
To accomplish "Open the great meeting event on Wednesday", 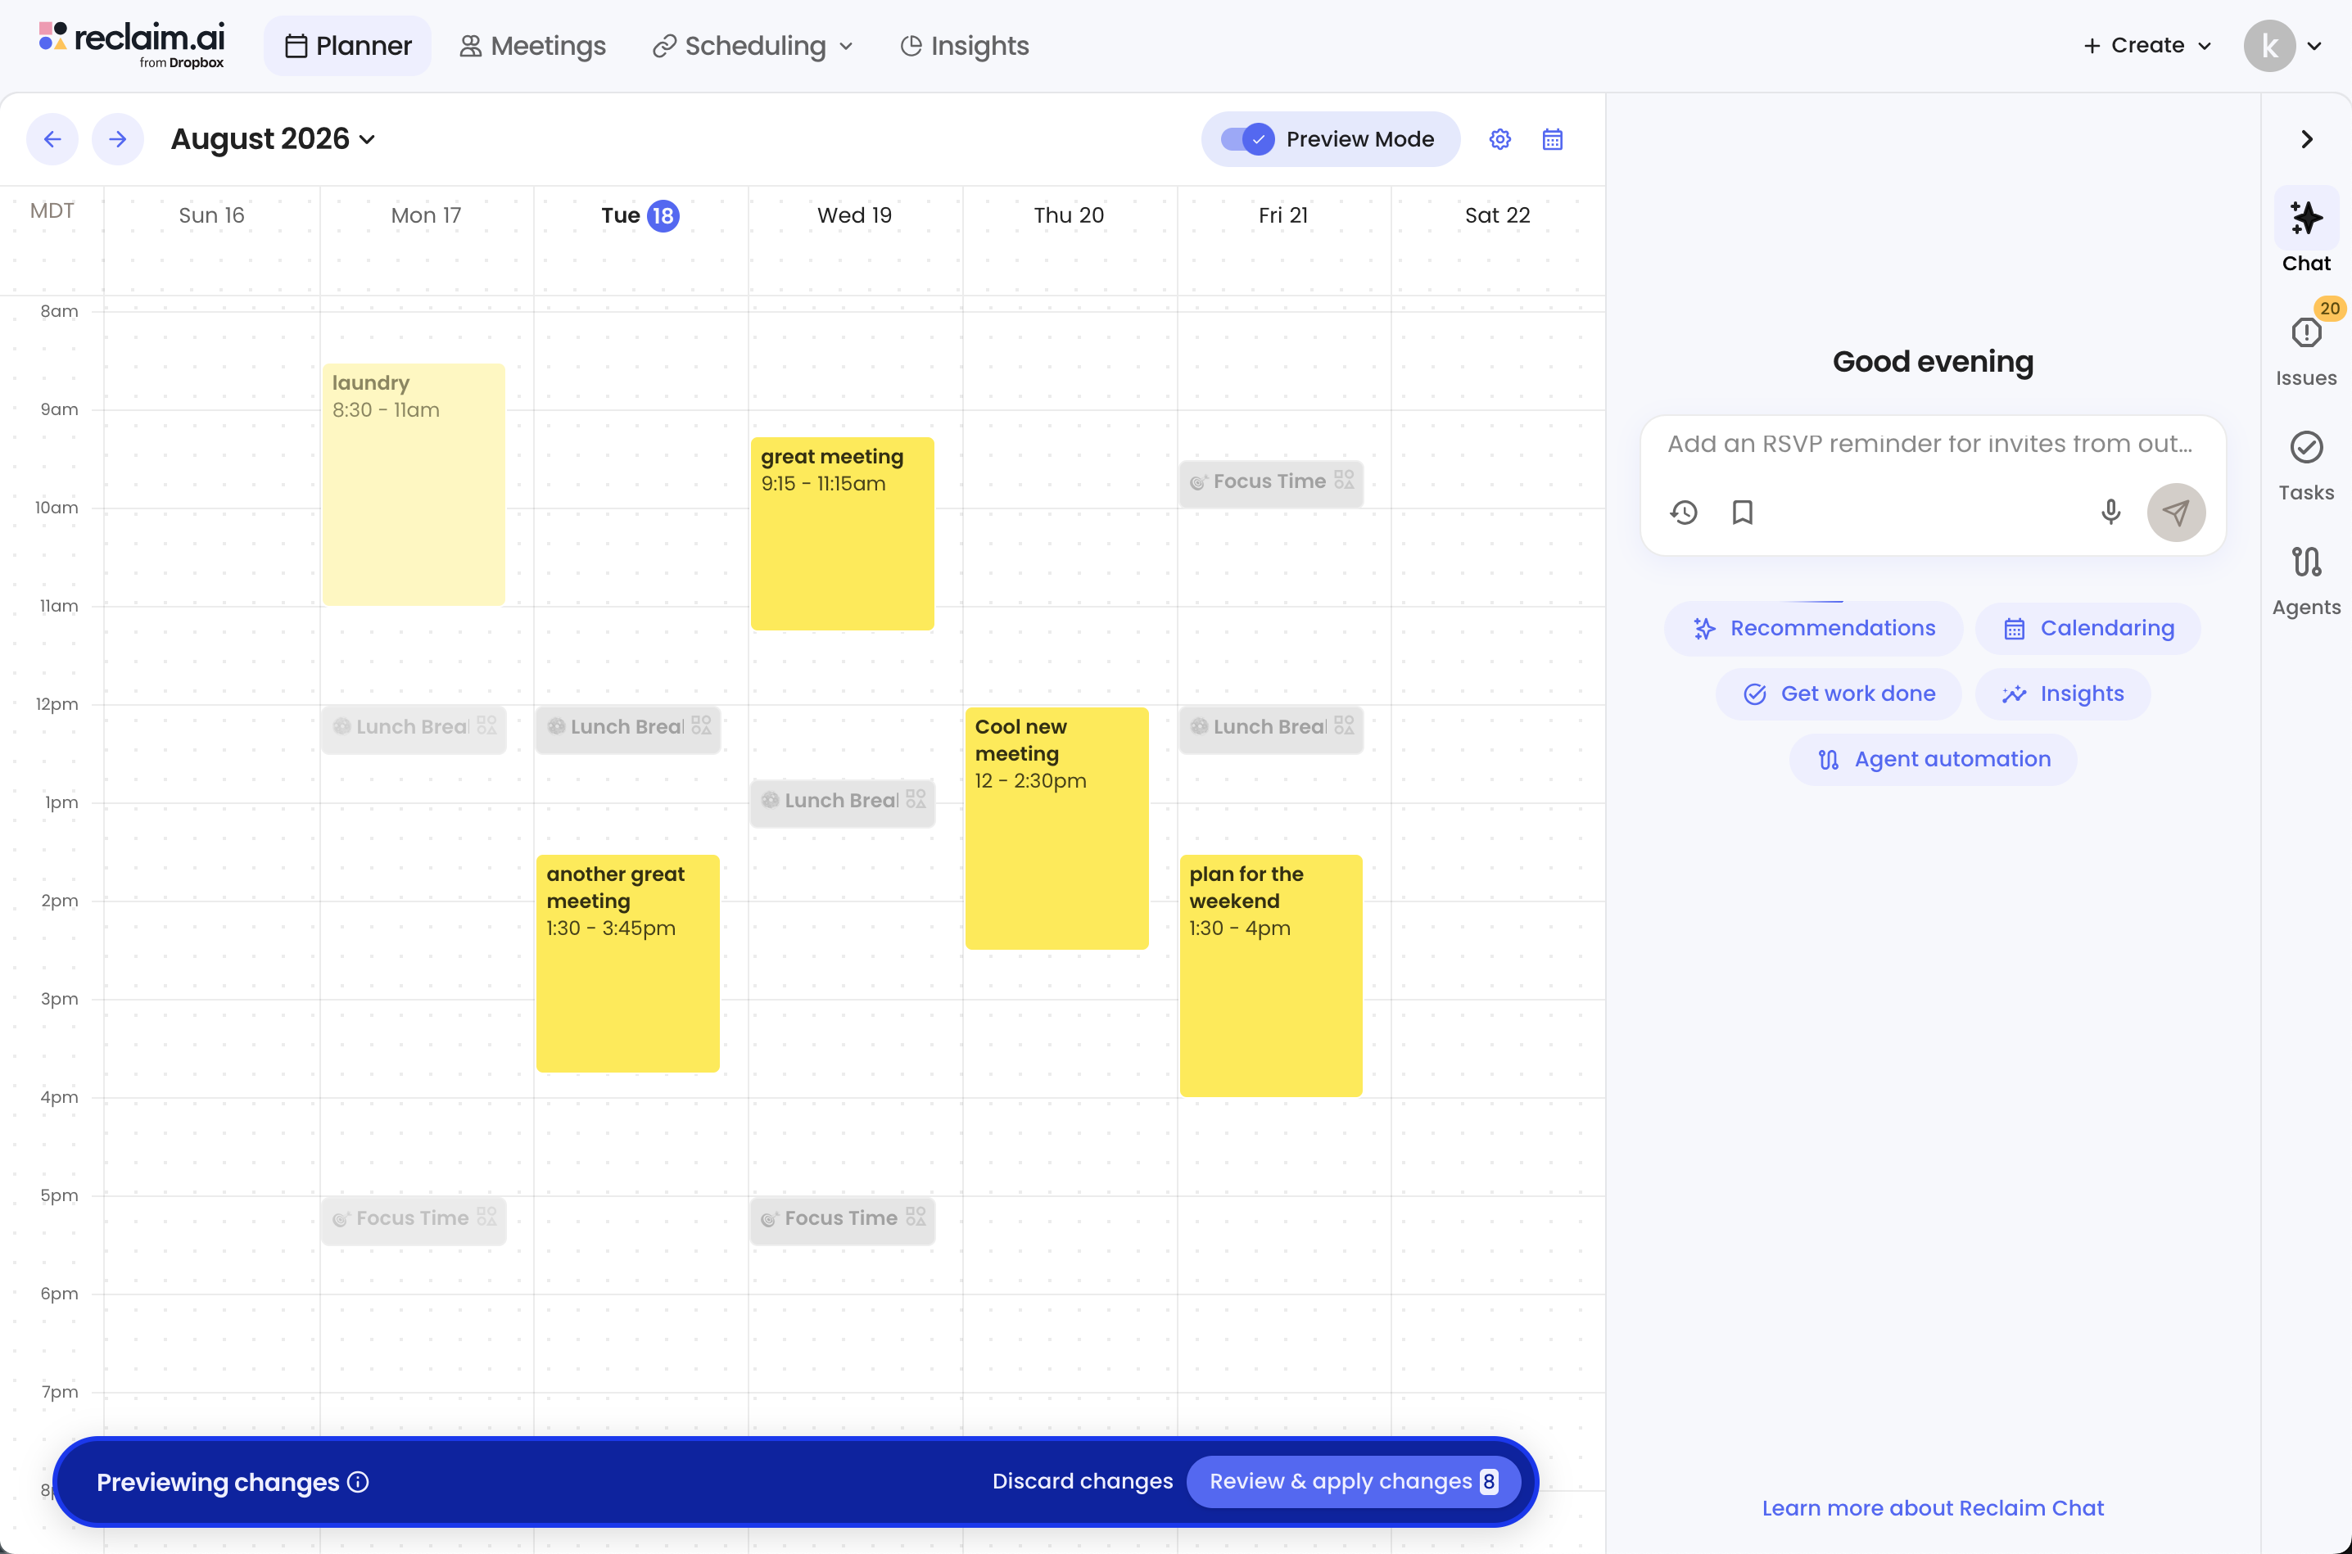I will coord(843,533).
